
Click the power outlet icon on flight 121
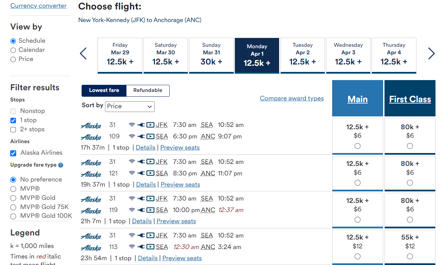click(141, 173)
